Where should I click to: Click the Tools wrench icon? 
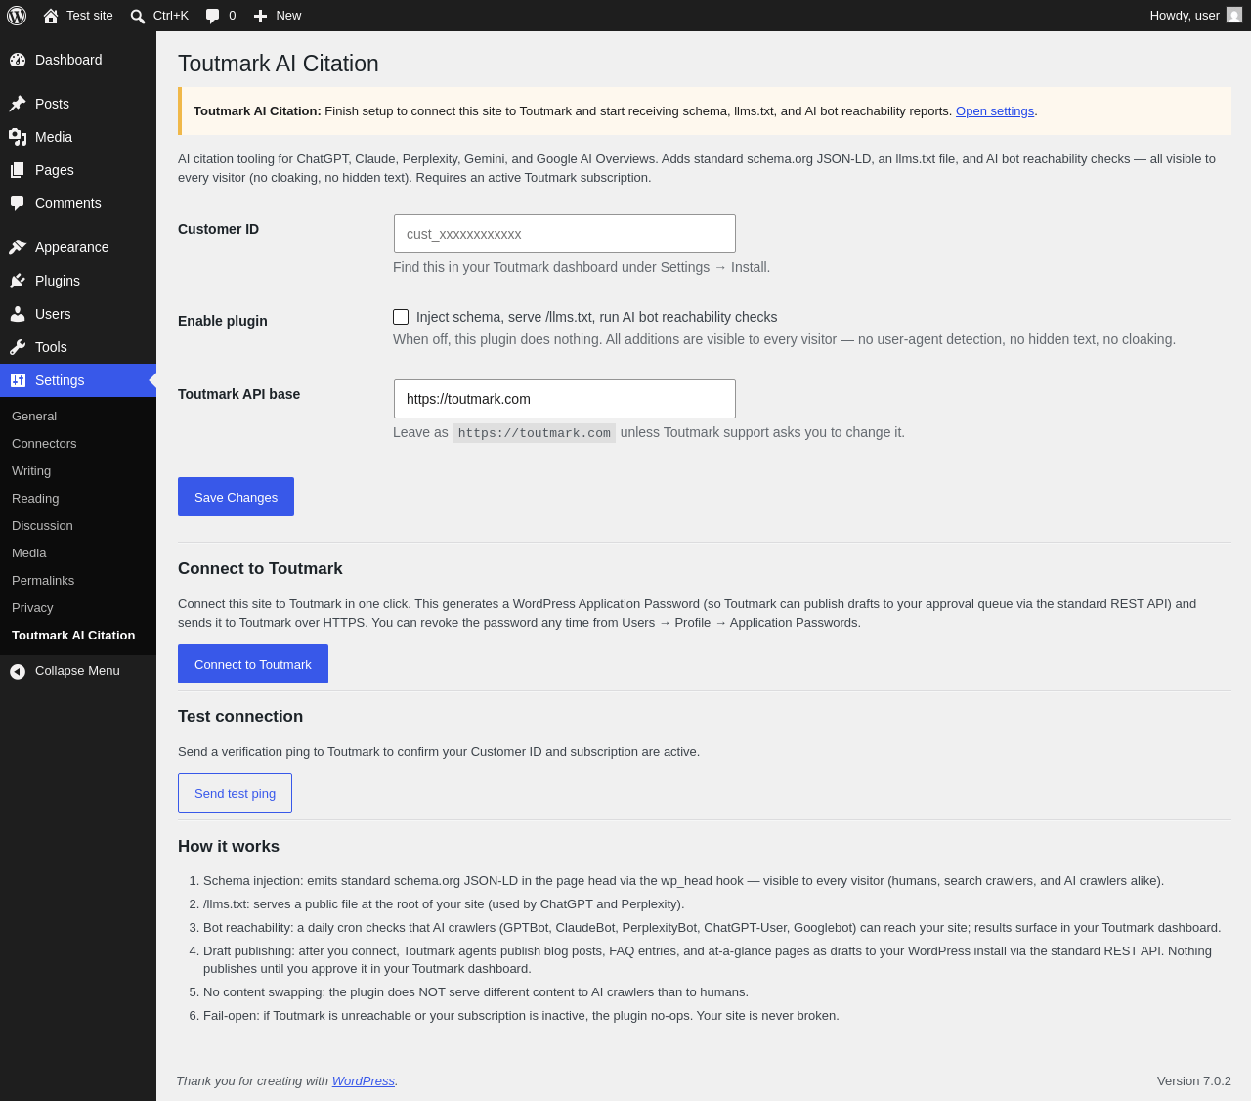click(18, 347)
